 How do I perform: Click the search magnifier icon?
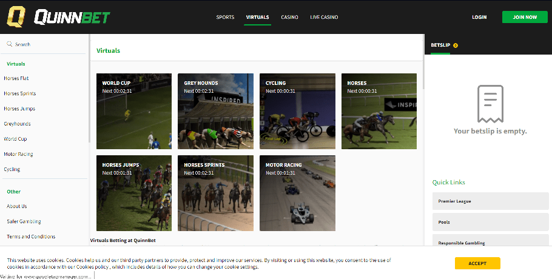(x=10, y=44)
